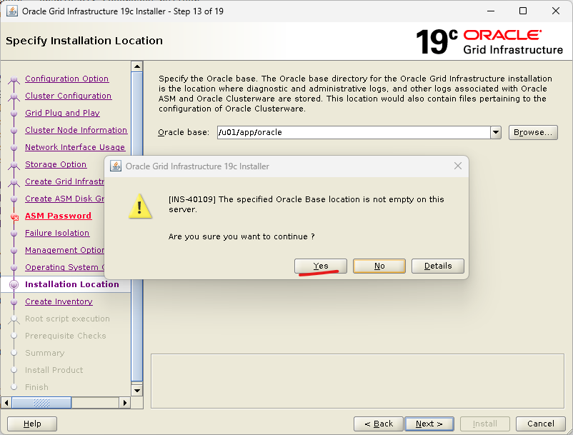Open the Create Grid Infrastructure step link

65,181
